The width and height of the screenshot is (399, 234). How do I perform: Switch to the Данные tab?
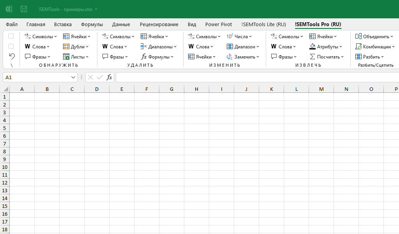(x=121, y=25)
